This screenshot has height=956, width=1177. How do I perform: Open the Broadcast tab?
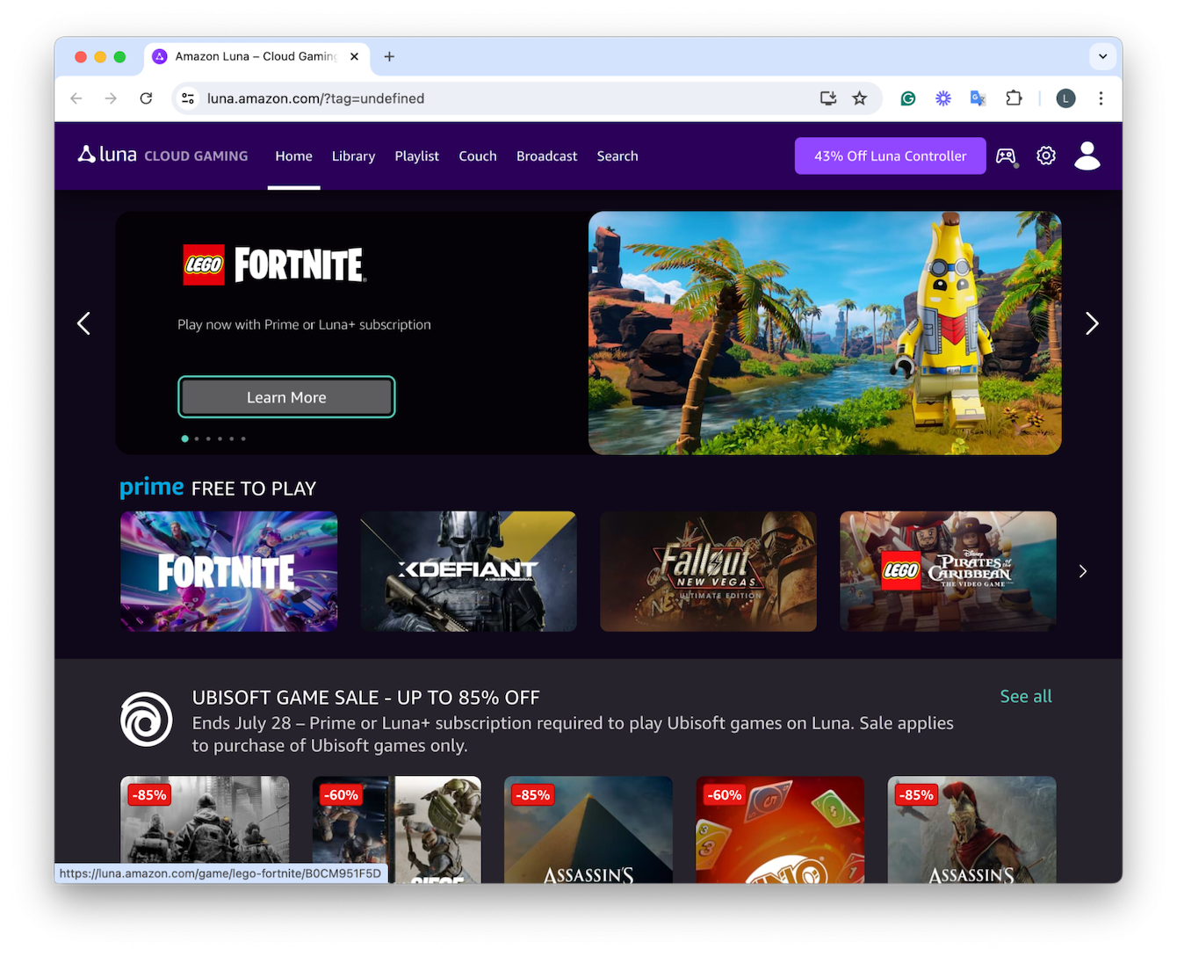[546, 156]
